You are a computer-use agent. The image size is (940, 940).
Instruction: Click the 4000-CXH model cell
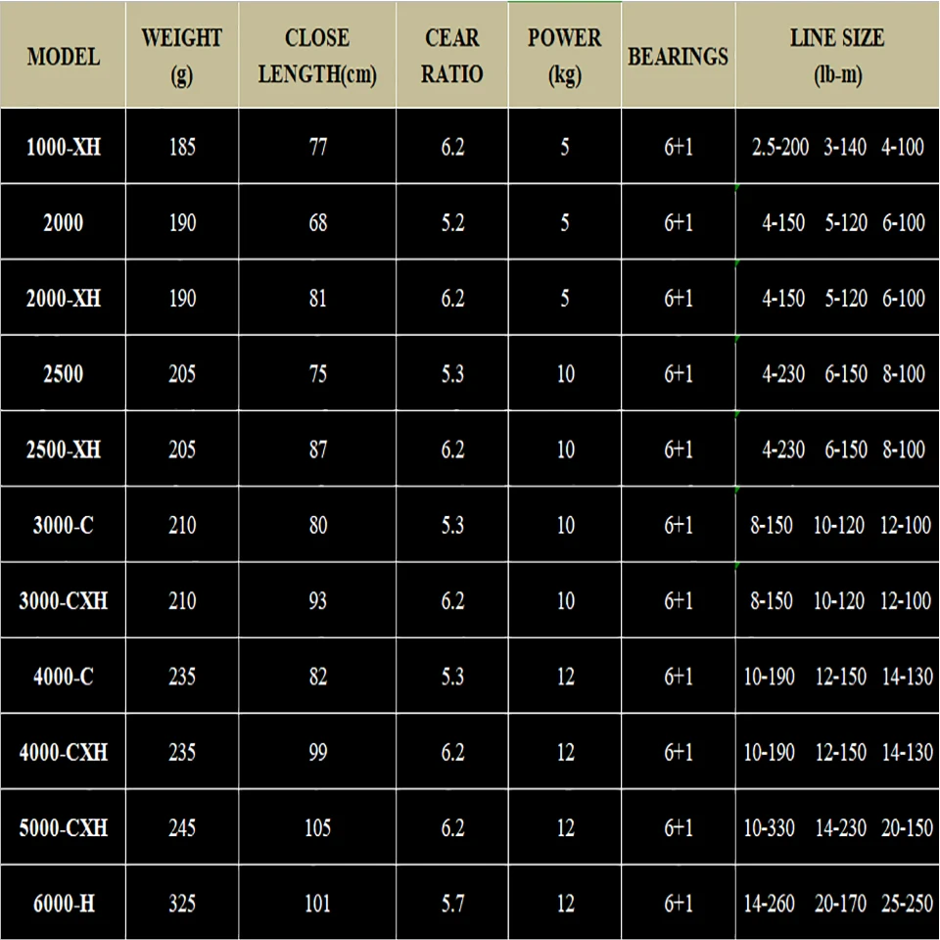point(63,753)
